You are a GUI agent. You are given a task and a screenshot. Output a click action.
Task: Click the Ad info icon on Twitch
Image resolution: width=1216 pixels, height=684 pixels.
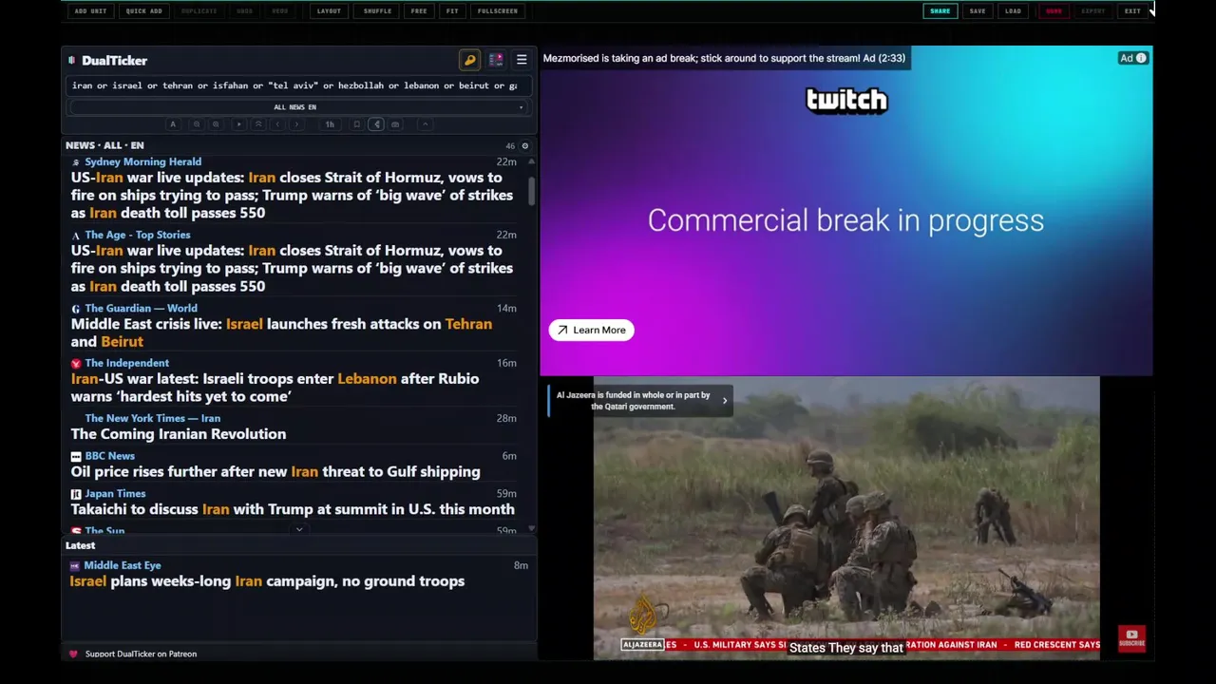coord(1141,58)
